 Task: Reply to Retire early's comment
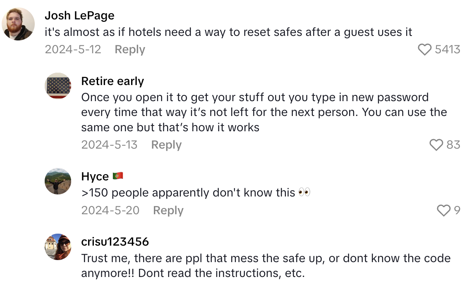pyautogui.click(x=166, y=145)
